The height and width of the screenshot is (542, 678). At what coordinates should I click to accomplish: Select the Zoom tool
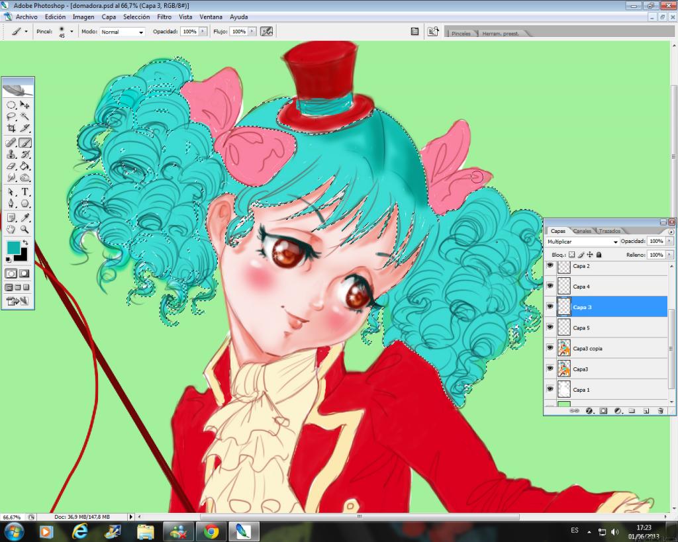coord(24,230)
